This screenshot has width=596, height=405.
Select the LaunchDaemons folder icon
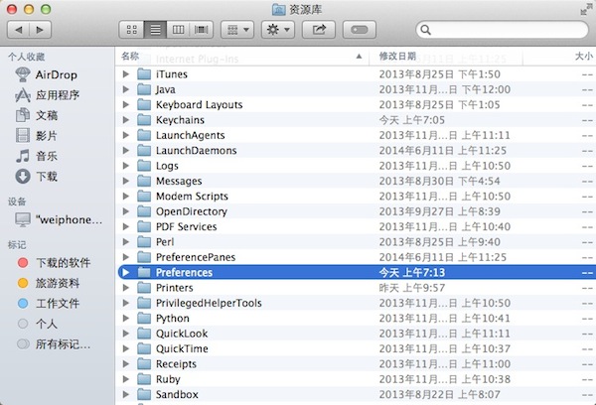coord(144,151)
